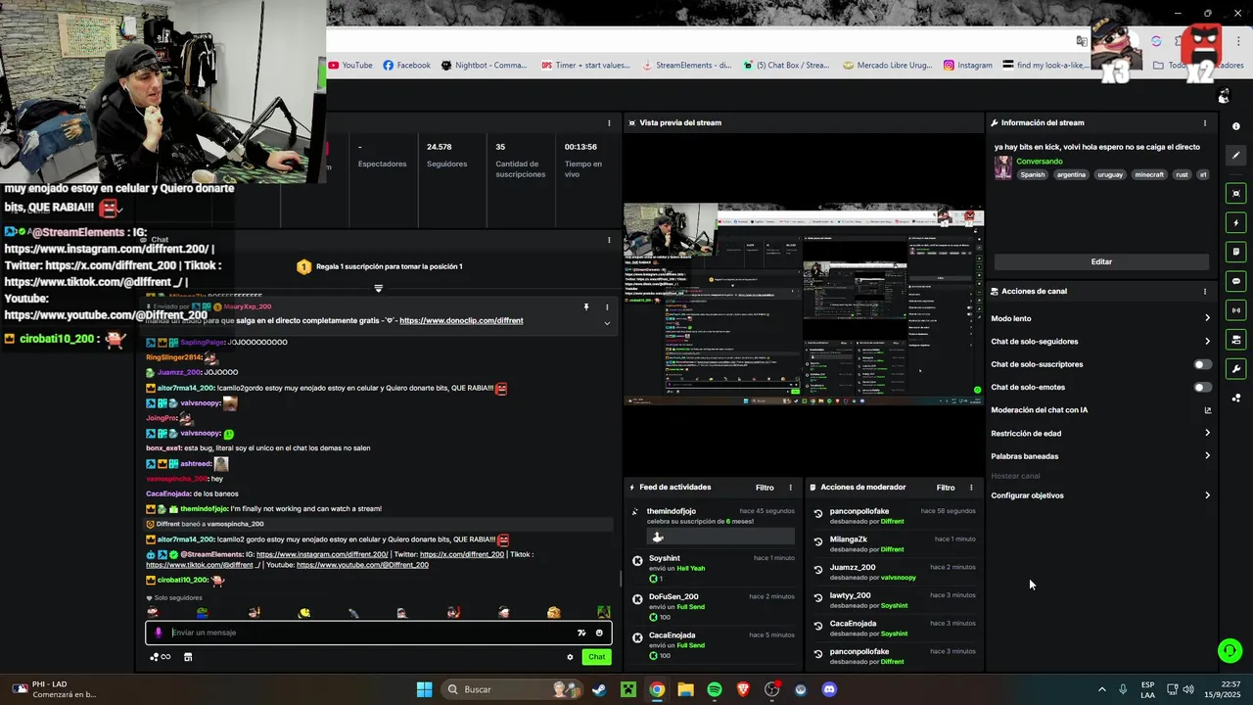Click Soyshint entry in activity feed

[x=715, y=568]
